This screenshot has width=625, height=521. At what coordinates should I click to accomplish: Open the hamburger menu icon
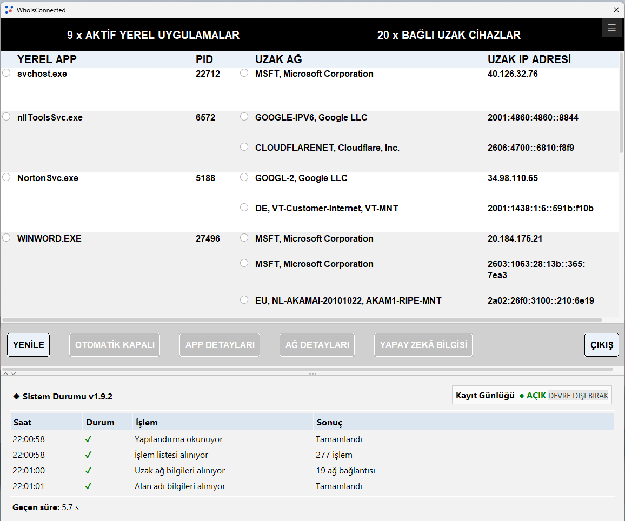click(x=611, y=28)
